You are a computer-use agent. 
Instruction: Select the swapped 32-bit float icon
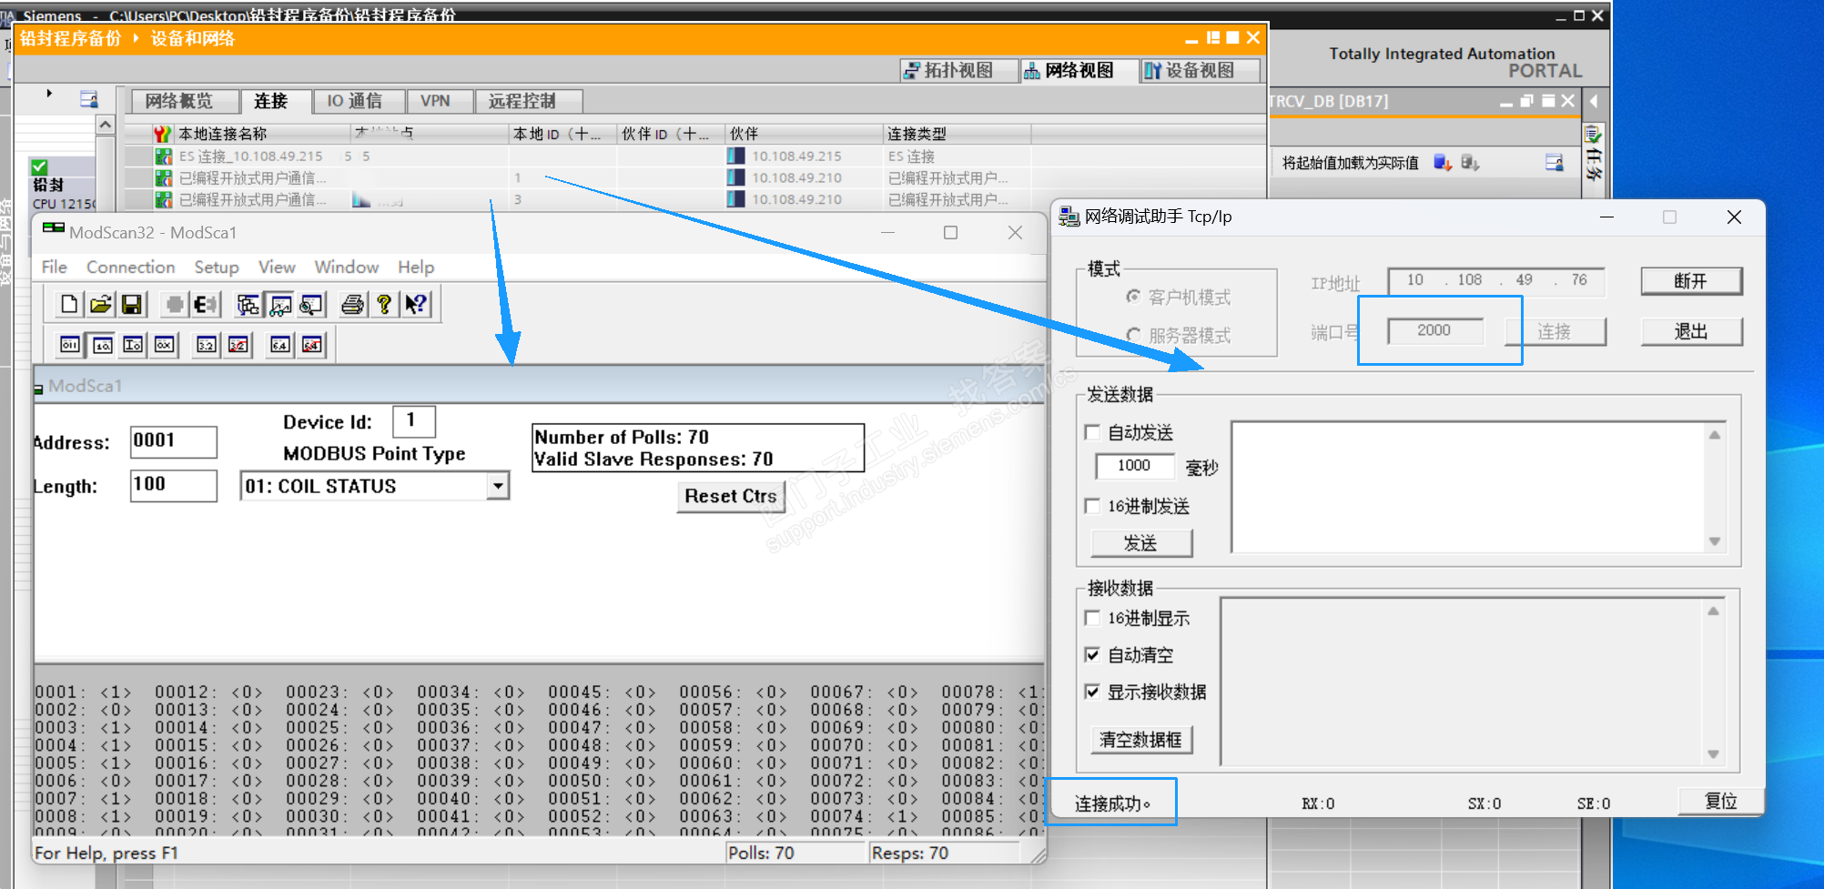tap(238, 345)
